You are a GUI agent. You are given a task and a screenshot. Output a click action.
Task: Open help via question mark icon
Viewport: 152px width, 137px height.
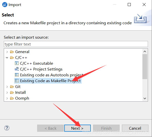pyautogui.click(x=7, y=128)
